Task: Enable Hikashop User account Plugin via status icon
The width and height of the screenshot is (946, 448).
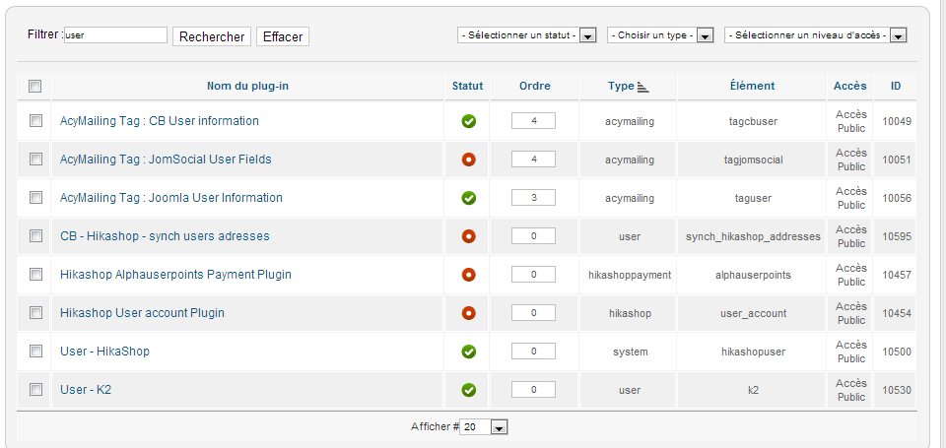Action: coord(468,313)
